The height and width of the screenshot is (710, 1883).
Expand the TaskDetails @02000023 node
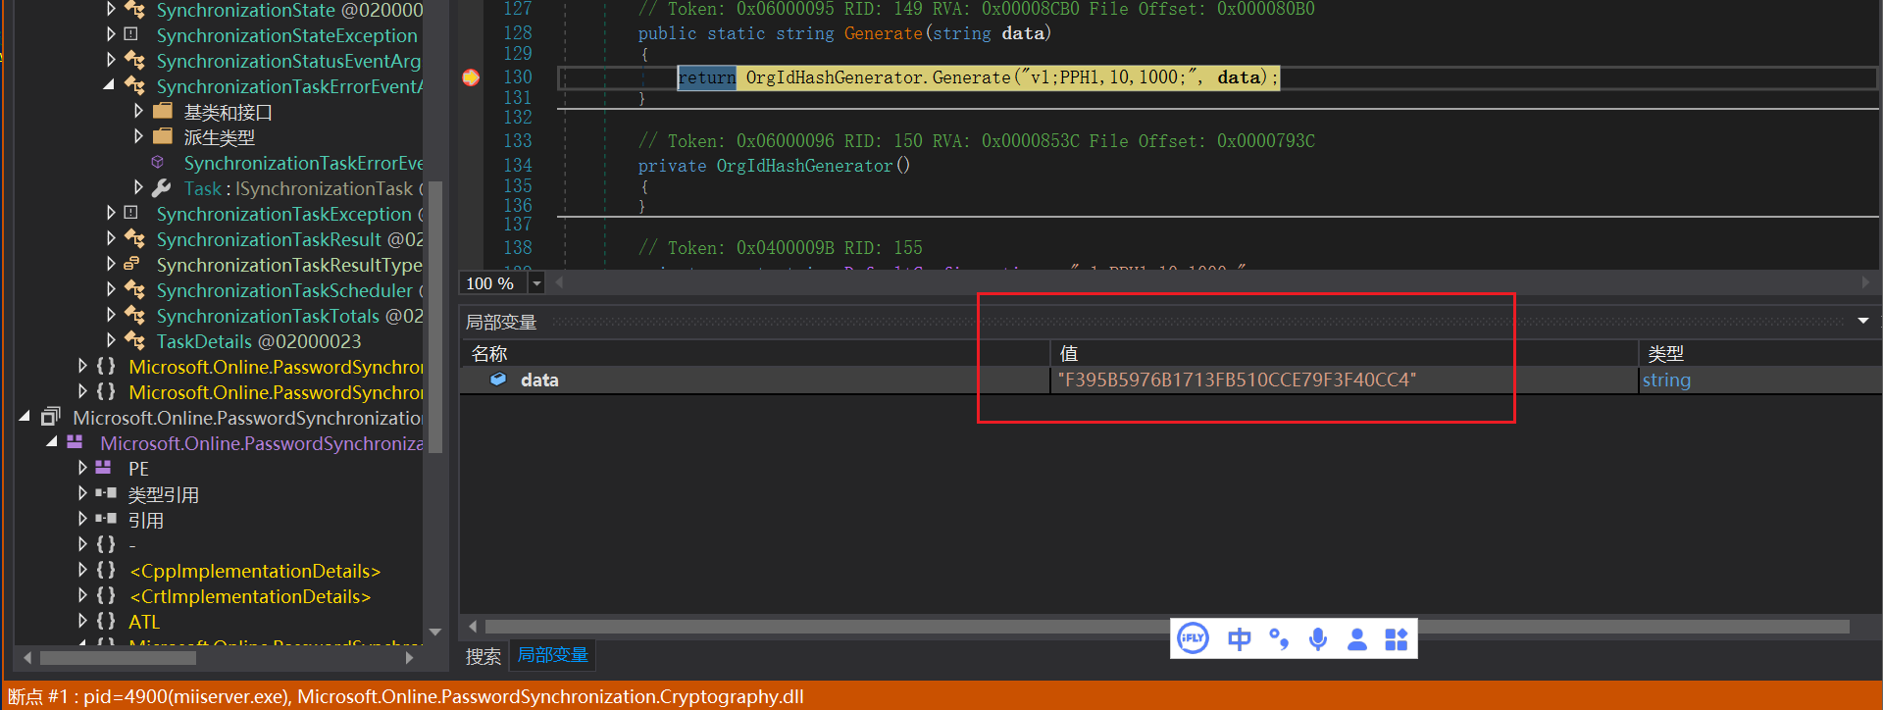tap(111, 341)
